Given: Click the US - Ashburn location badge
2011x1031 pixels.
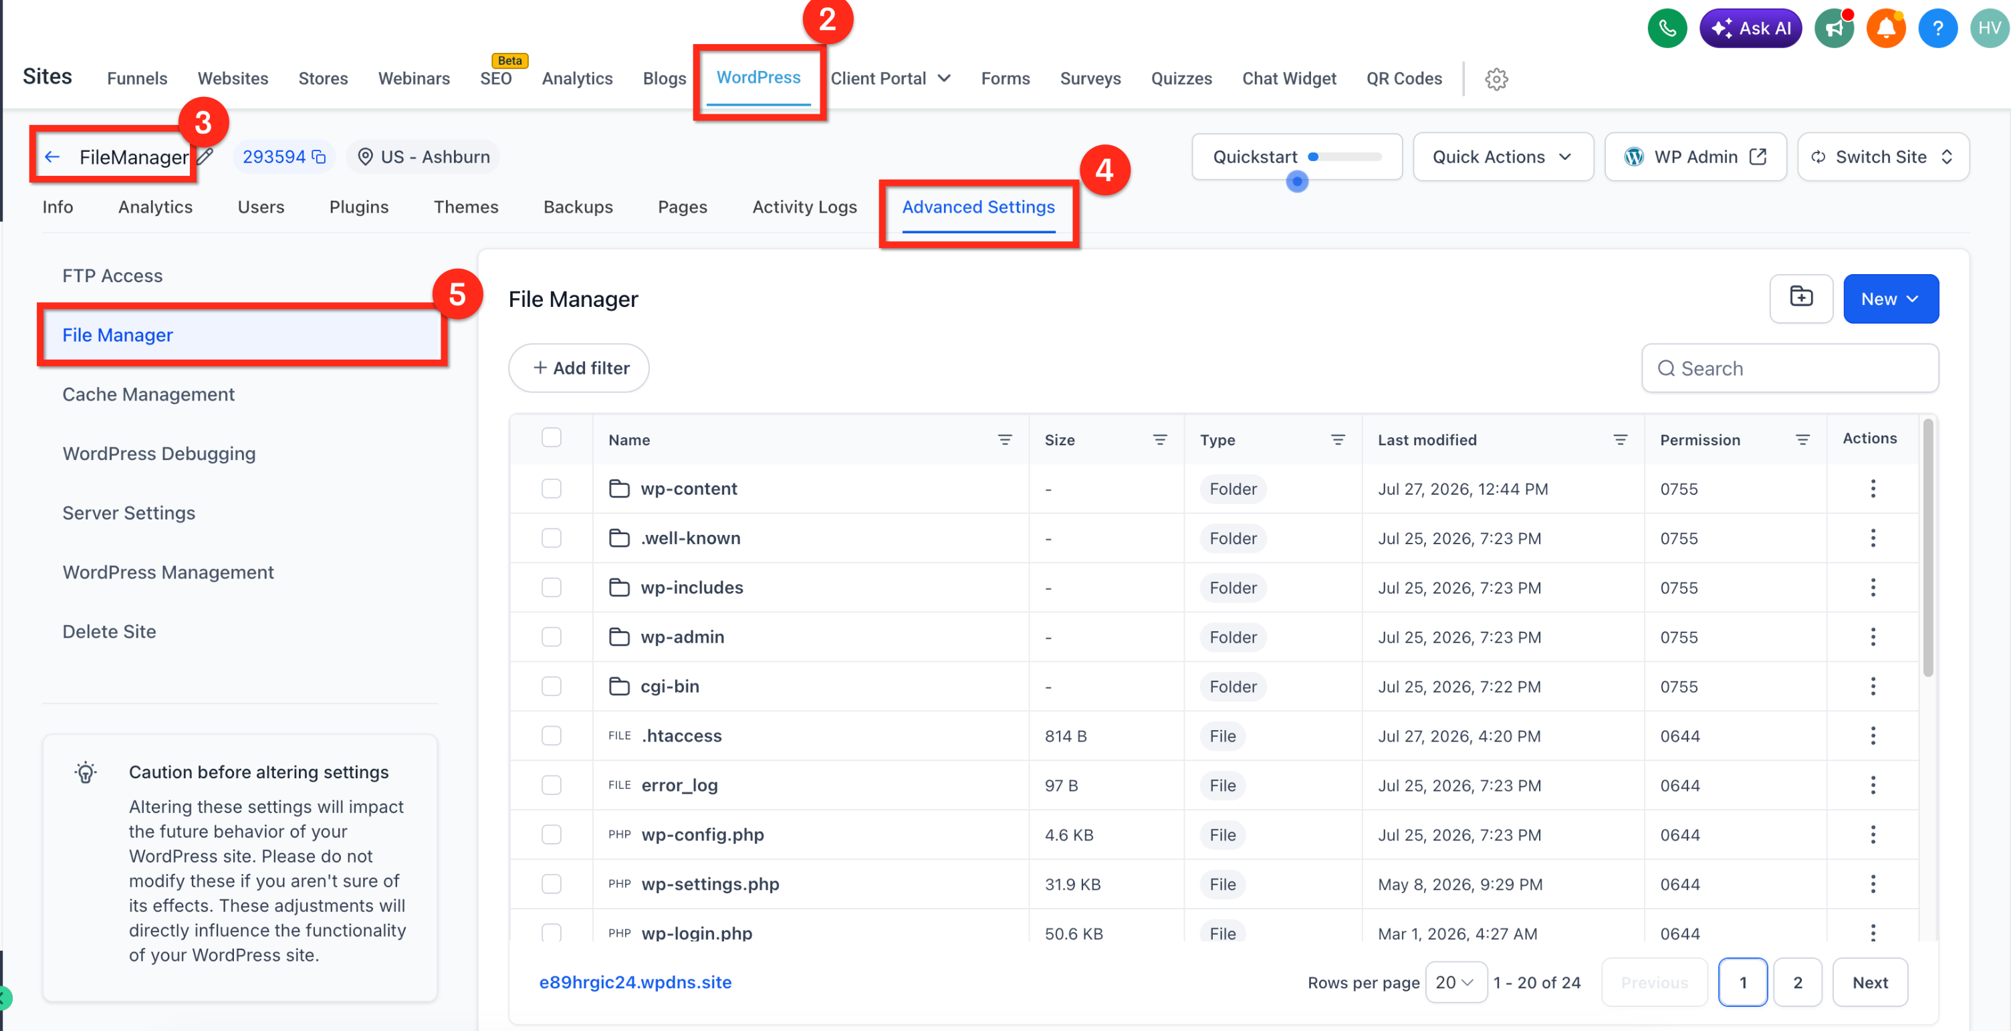Looking at the screenshot, I should click(423, 157).
